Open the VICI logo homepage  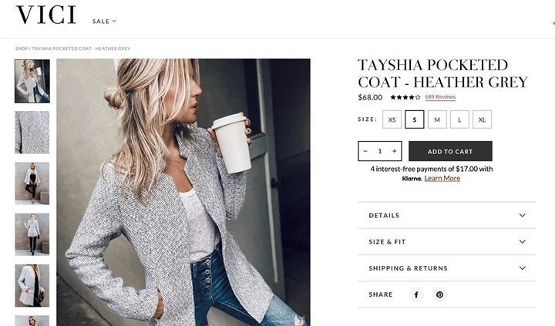point(46,15)
